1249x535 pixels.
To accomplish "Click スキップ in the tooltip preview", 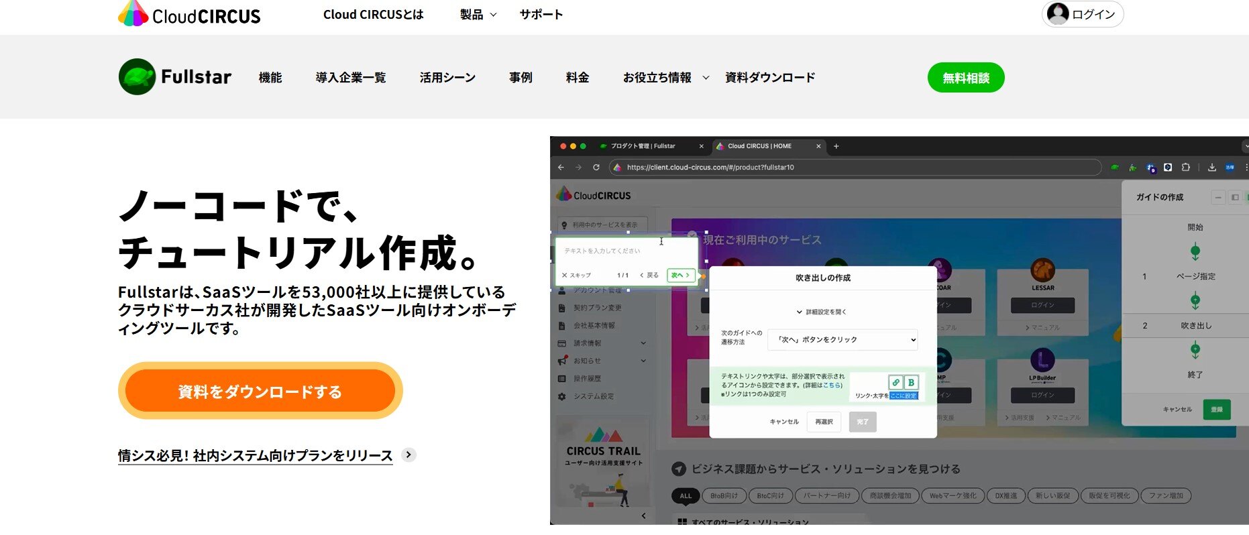I will click(x=576, y=275).
